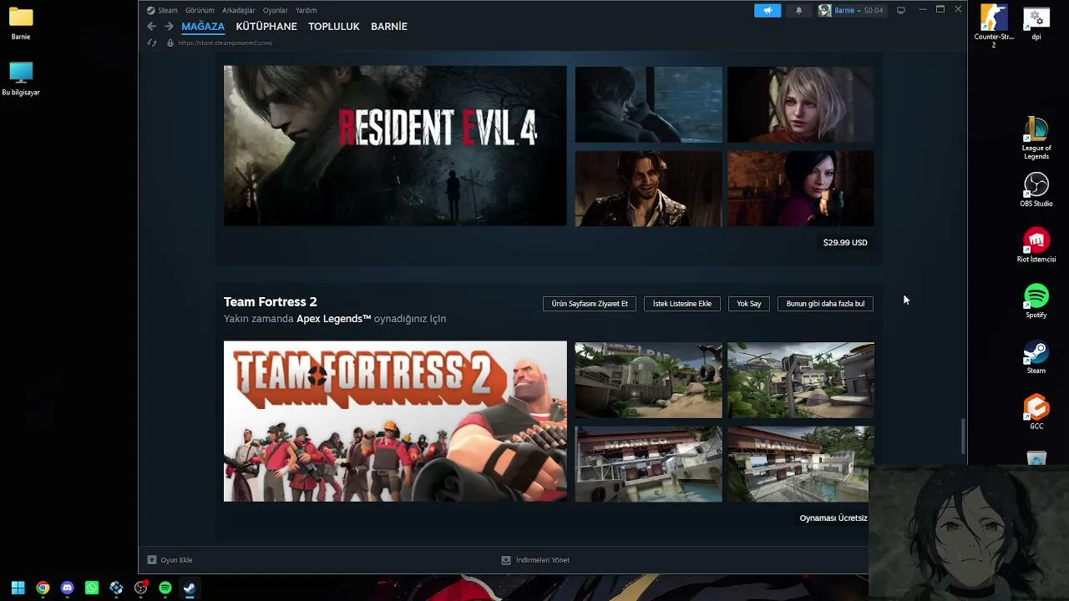Screen dimensions: 1069x601
Task: Select the GCC desktop shortcut
Action: 1036,412
